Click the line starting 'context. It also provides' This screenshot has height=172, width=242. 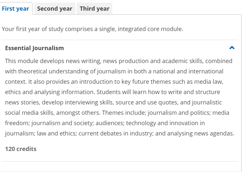click(114, 81)
